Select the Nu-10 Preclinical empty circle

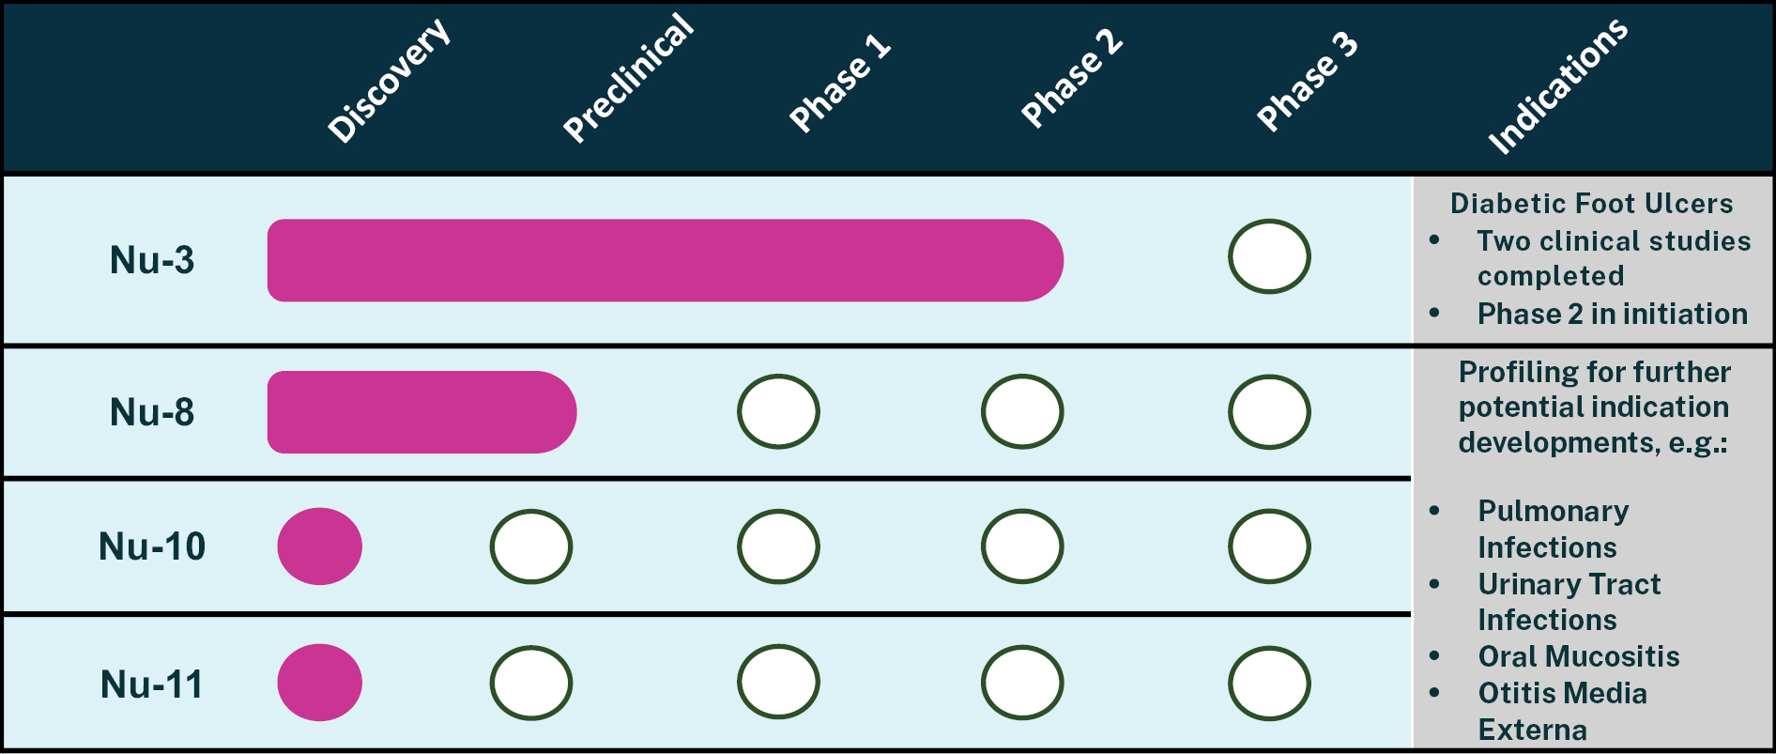pos(531,546)
